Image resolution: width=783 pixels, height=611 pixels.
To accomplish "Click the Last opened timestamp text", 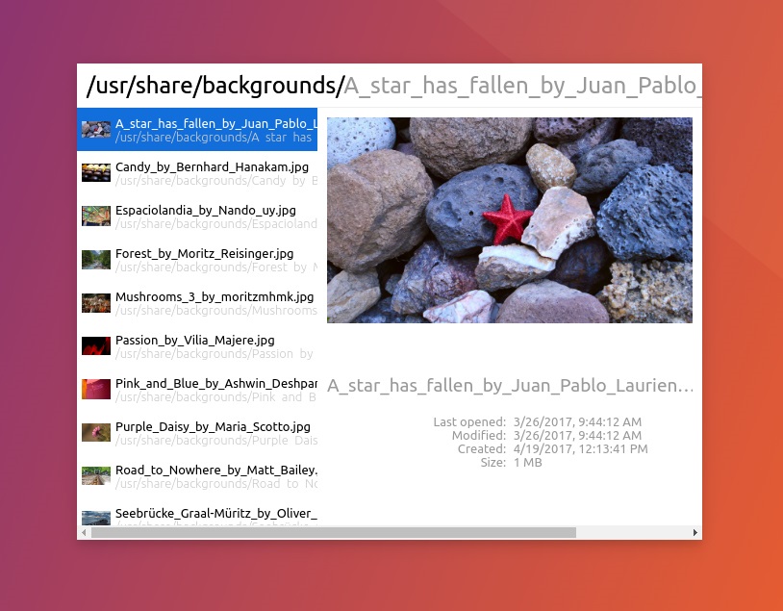I will (x=577, y=421).
